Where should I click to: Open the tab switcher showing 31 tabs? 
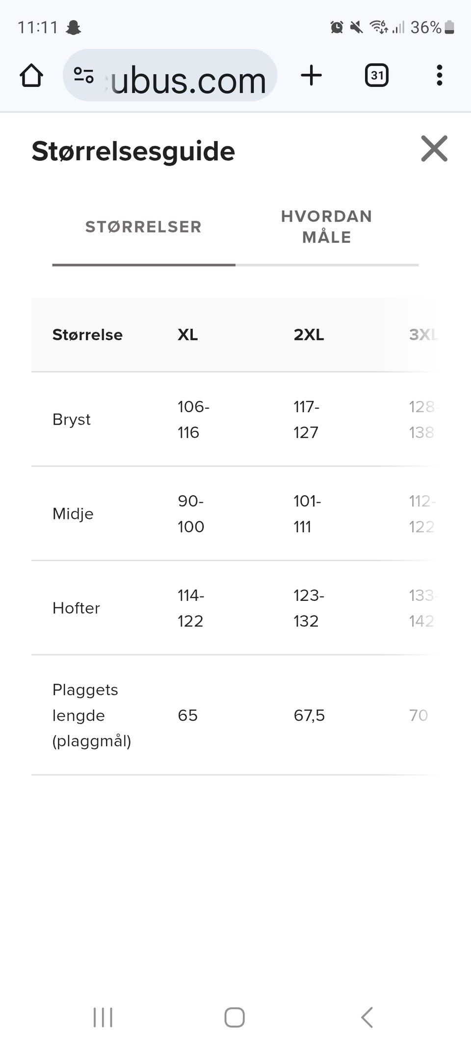(376, 76)
